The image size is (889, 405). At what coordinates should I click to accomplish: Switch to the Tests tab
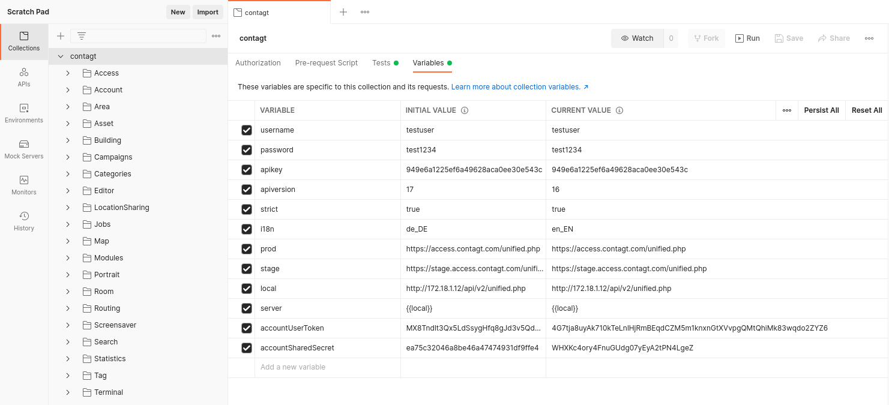[385, 63]
